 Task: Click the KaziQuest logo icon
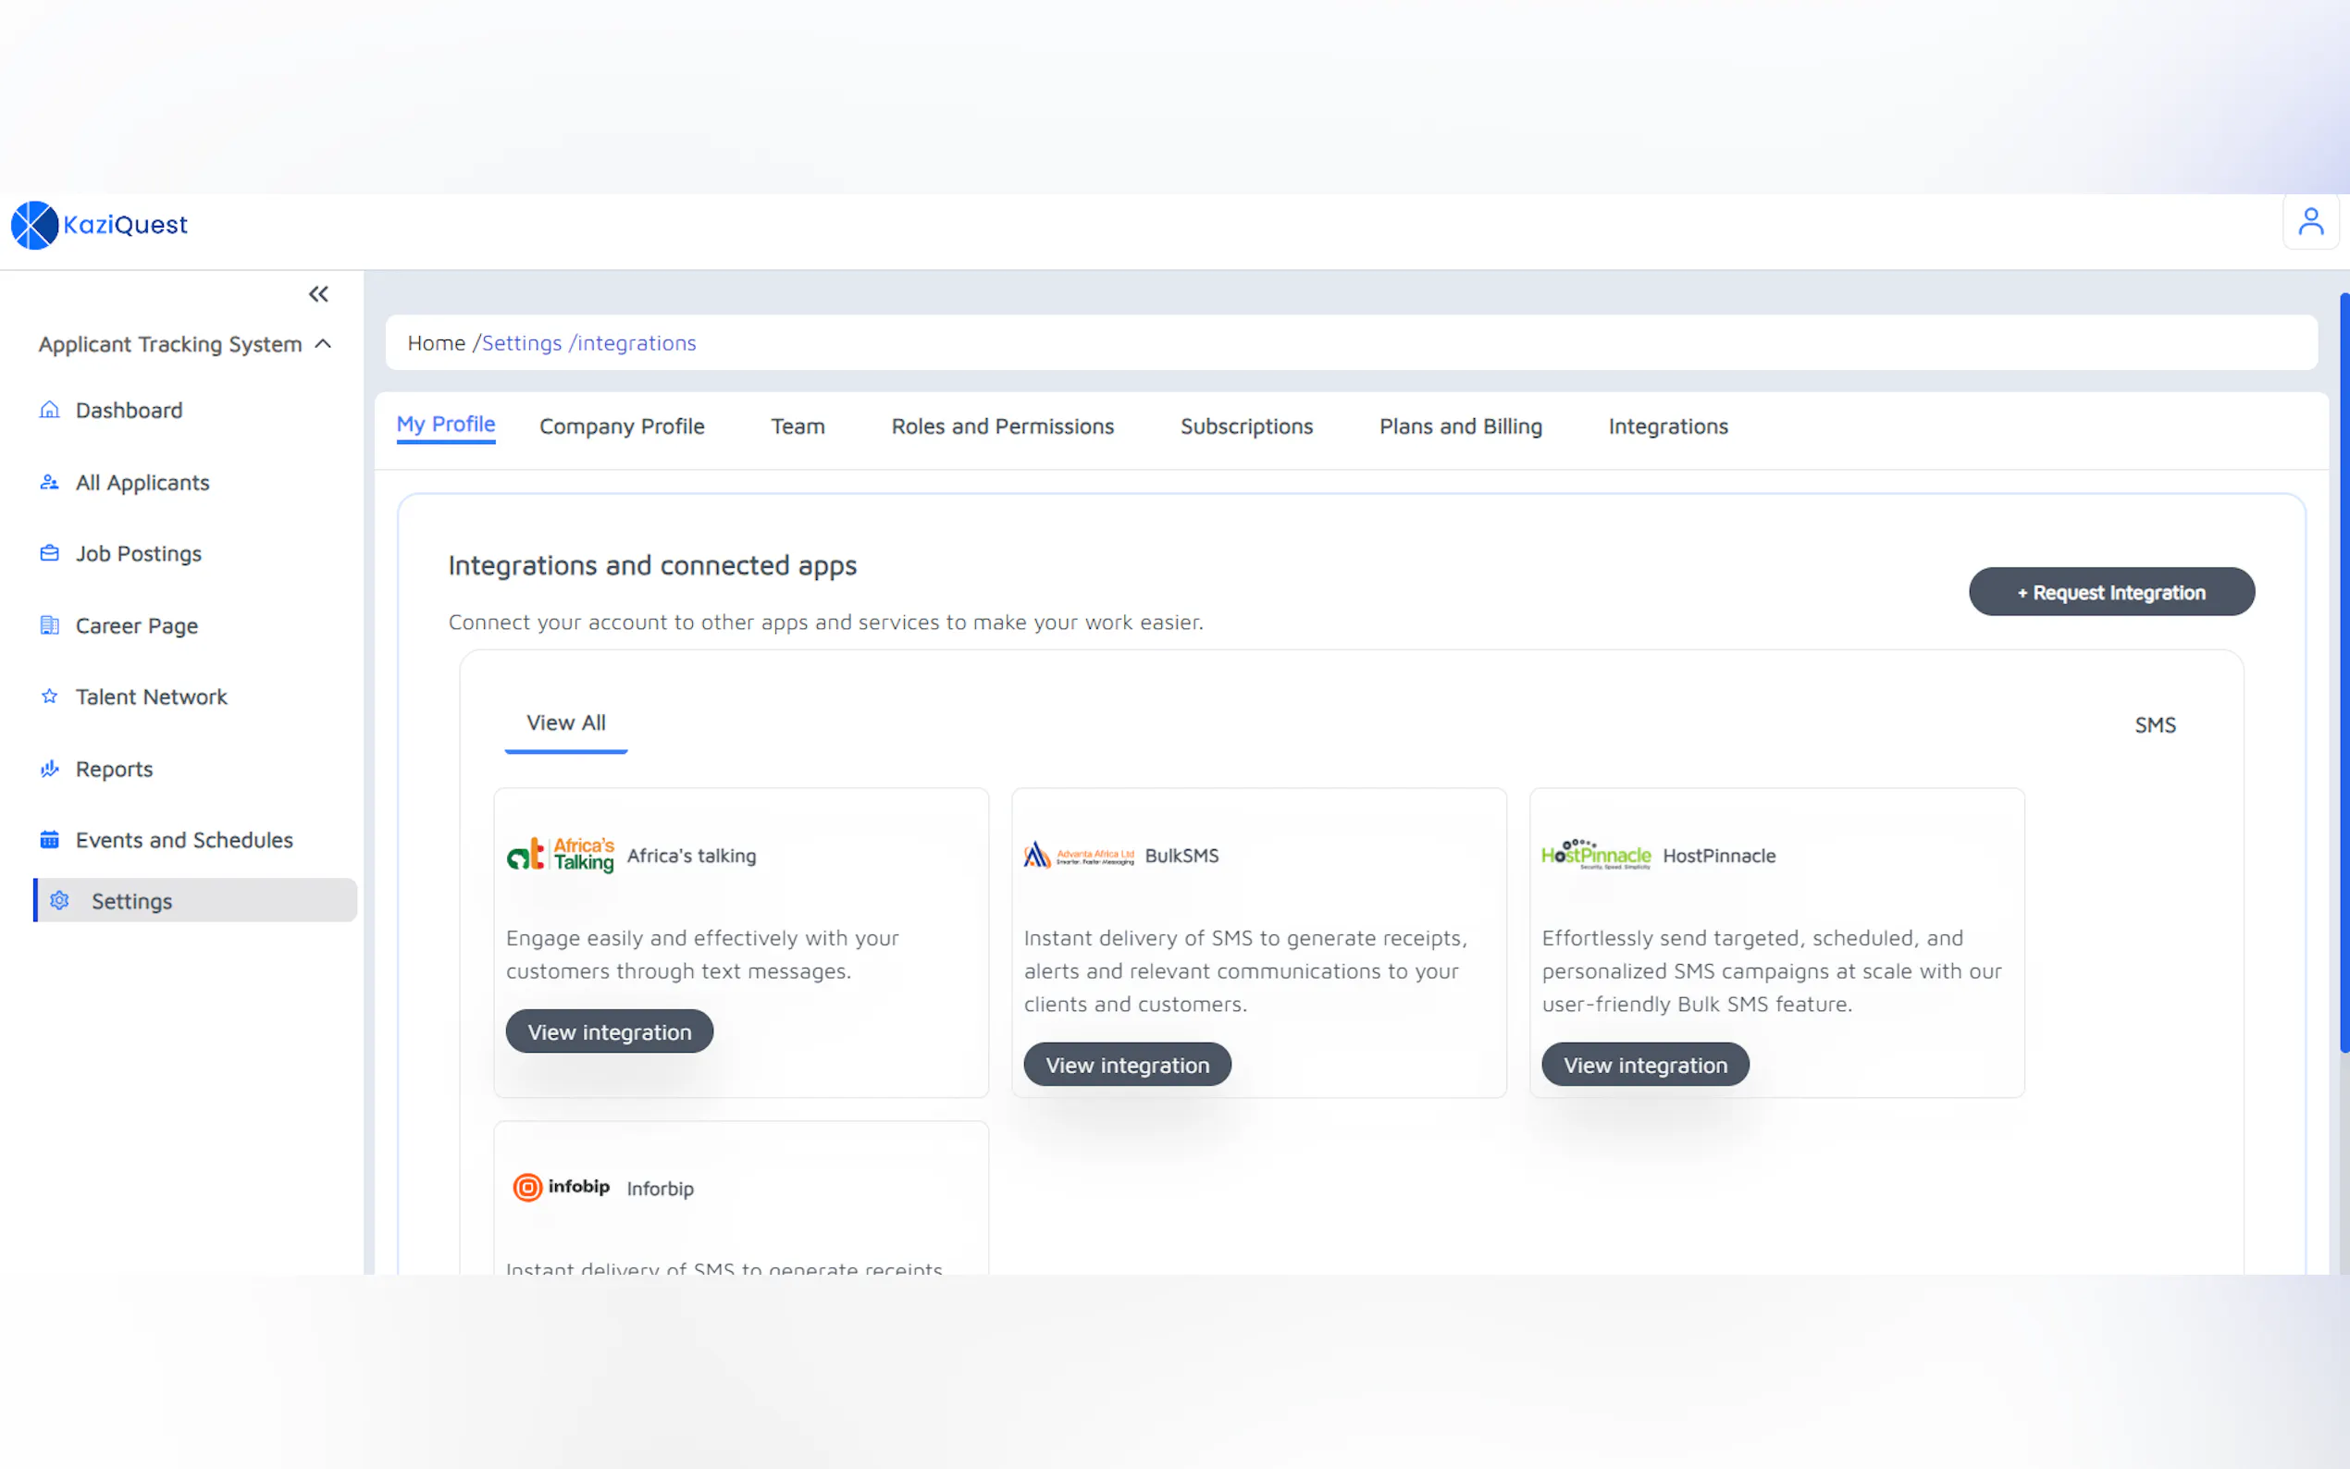point(34,225)
